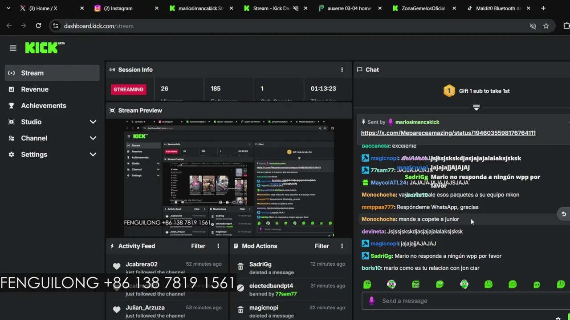
Task: Click Gift 1 sub to take 1st
Action: tap(484, 91)
